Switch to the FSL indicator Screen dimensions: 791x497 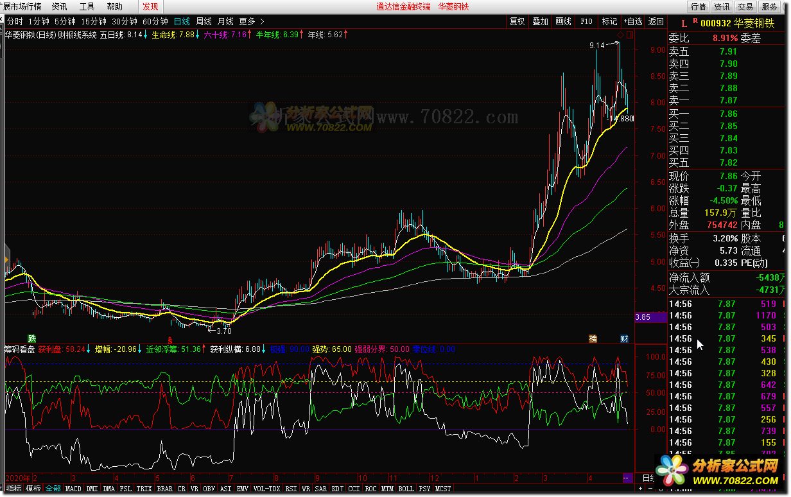point(126,489)
